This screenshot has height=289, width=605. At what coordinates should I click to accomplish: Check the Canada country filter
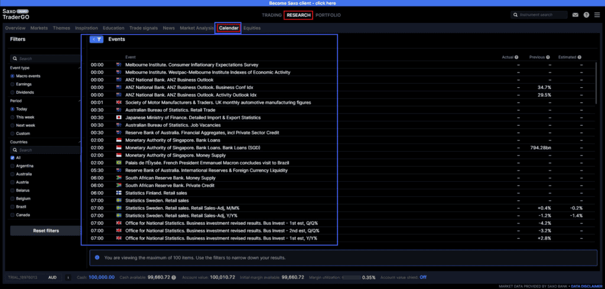[13, 215]
